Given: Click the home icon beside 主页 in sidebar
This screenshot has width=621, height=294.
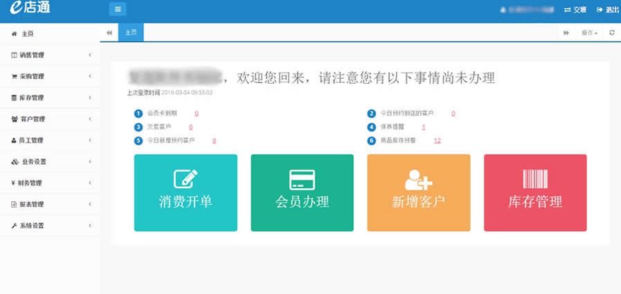Looking at the screenshot, I should (15, 34).
